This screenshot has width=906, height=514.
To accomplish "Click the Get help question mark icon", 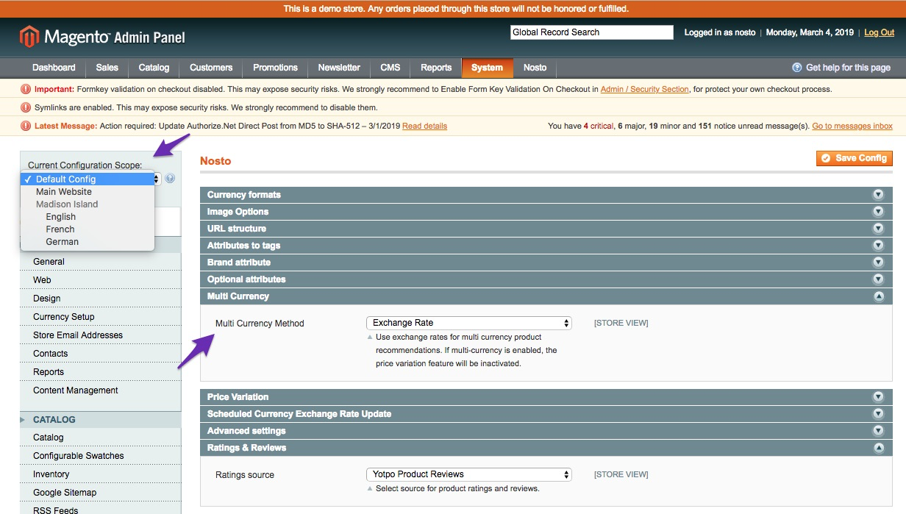I will (796, 68).
